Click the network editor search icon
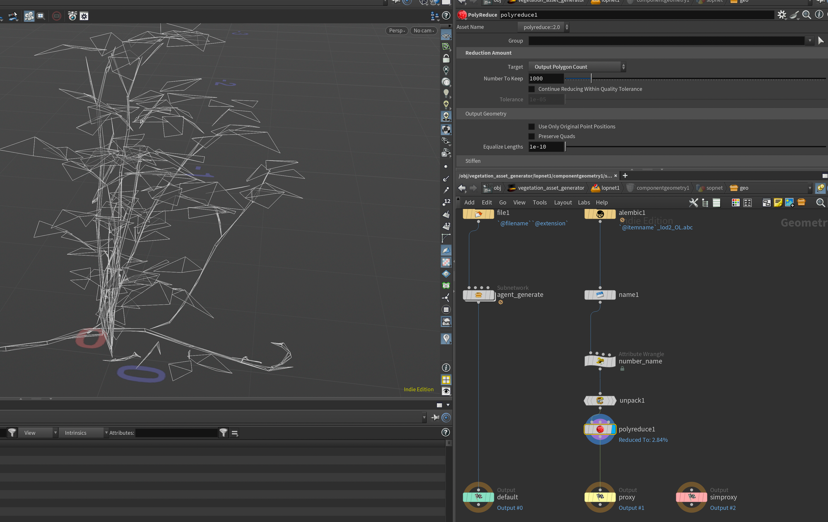The image size is (828, 522). (x=820, y=203)
